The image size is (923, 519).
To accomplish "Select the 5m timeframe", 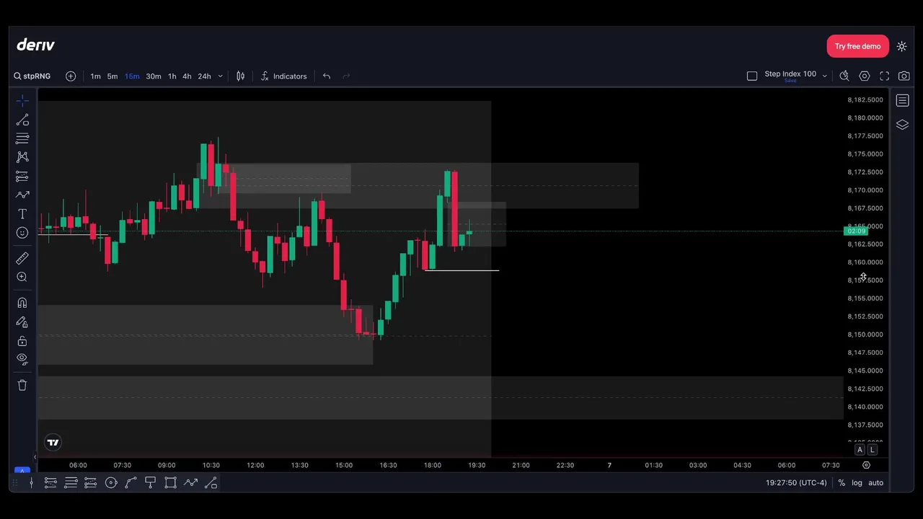I will point(112,76).
